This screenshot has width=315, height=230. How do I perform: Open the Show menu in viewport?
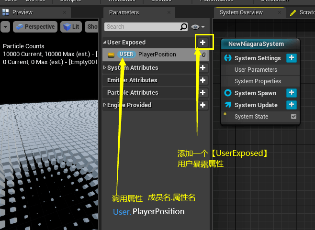click(92, 27)
